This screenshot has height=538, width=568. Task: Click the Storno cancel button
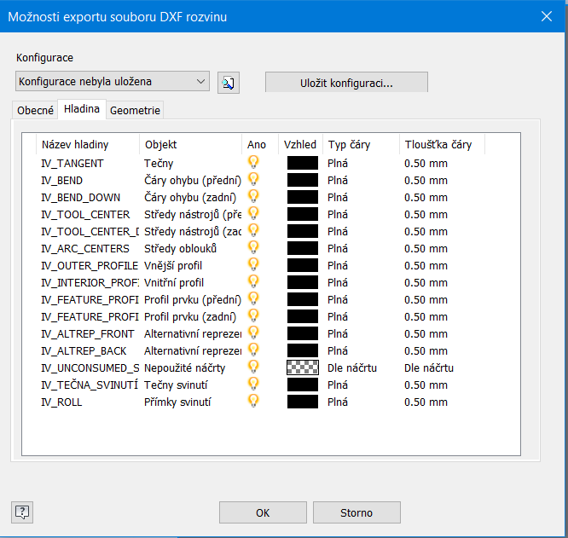[x=356, y=512]
